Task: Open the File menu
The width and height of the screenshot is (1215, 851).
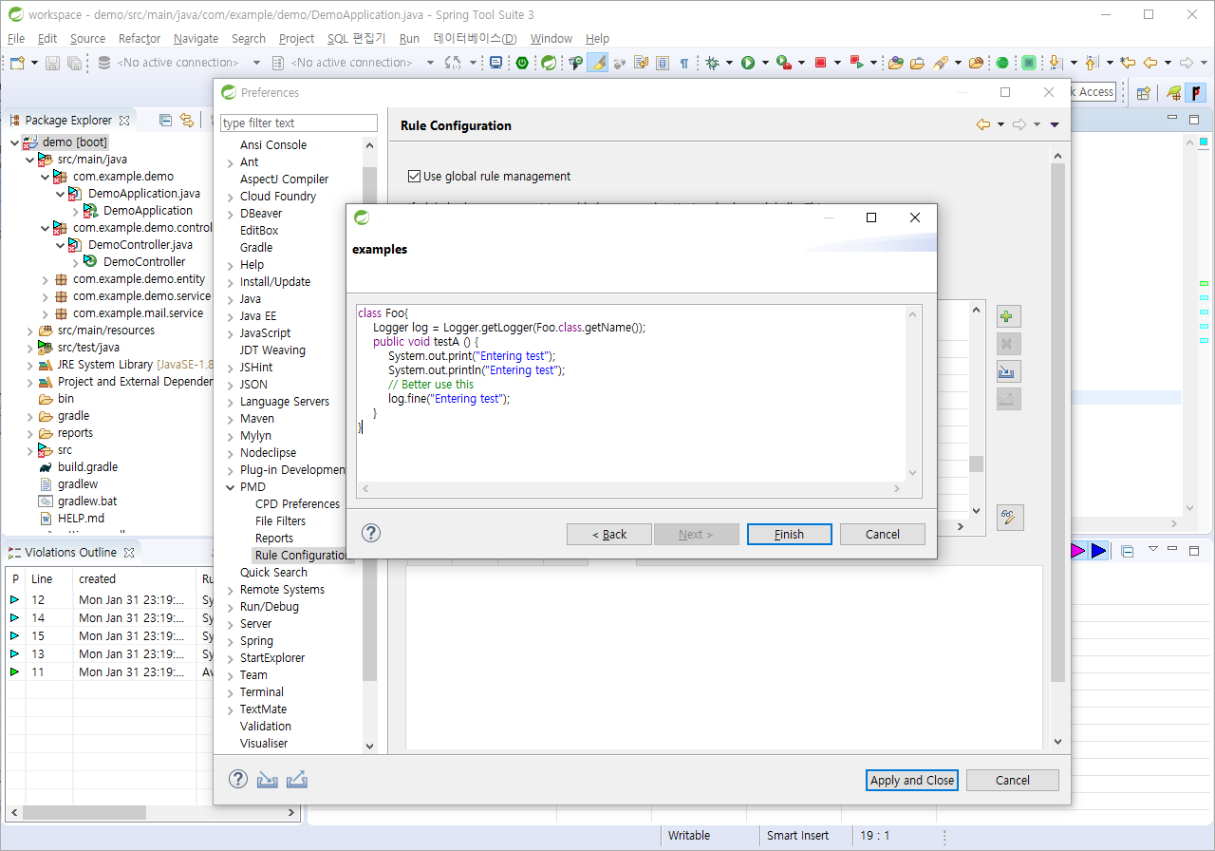Action: [x=16, y=38]
